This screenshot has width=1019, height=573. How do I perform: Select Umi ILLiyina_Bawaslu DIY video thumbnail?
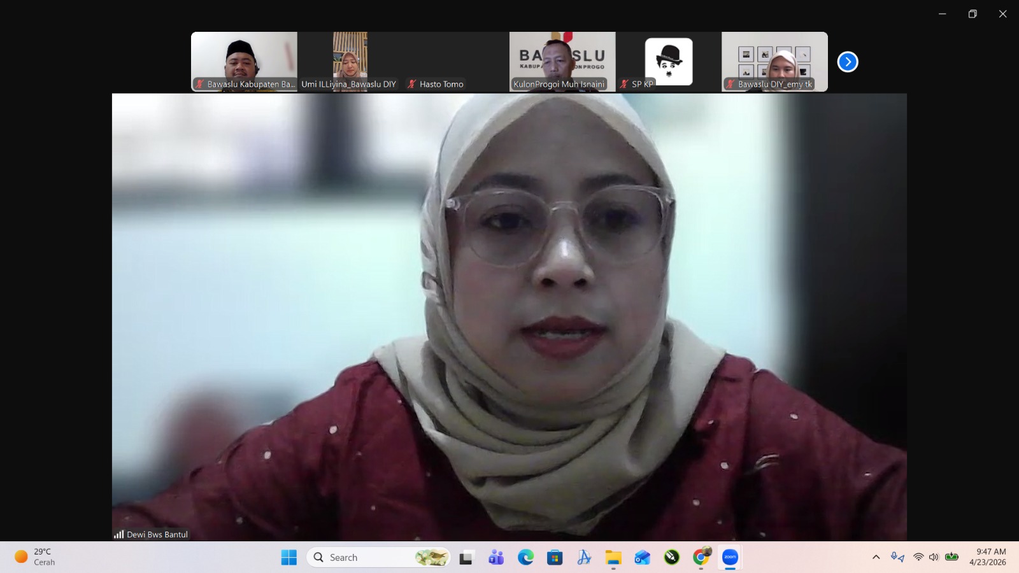[x=350, y=62]
